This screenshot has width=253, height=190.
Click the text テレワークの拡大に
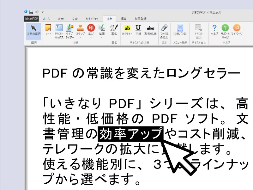[x=100, y=149]
